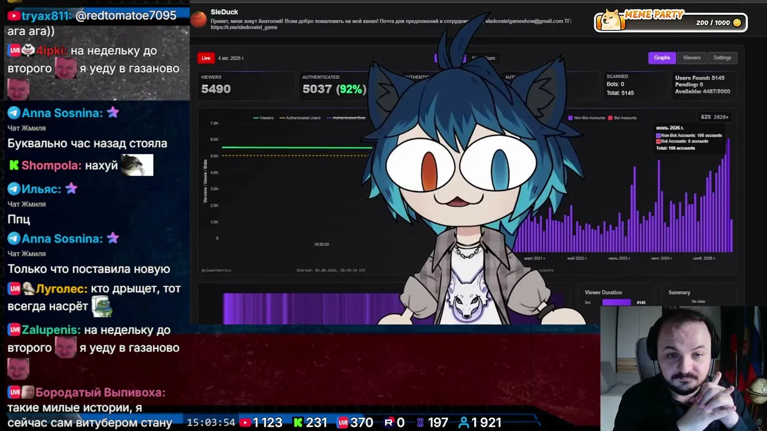Open the Viewers tab

tap(691, 58)
